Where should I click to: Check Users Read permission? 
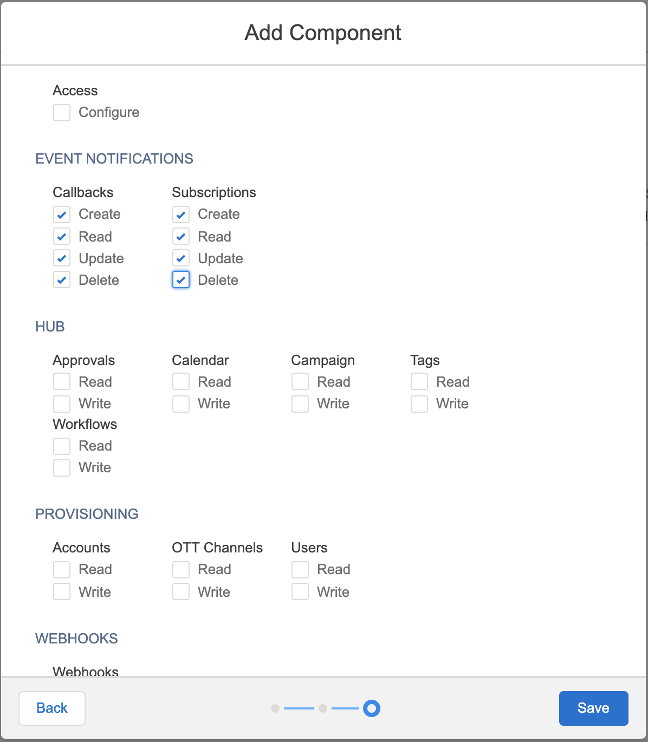(x=300, y=570)
